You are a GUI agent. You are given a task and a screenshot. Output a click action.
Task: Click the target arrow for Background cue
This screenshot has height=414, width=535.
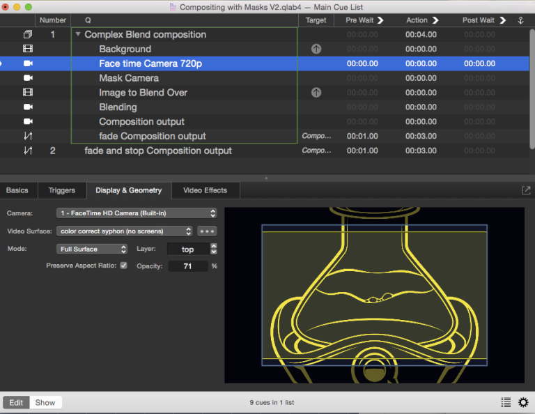(x=316, y=49)
